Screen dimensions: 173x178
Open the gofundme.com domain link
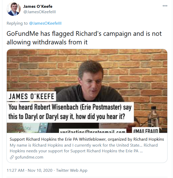click(29, 157)
